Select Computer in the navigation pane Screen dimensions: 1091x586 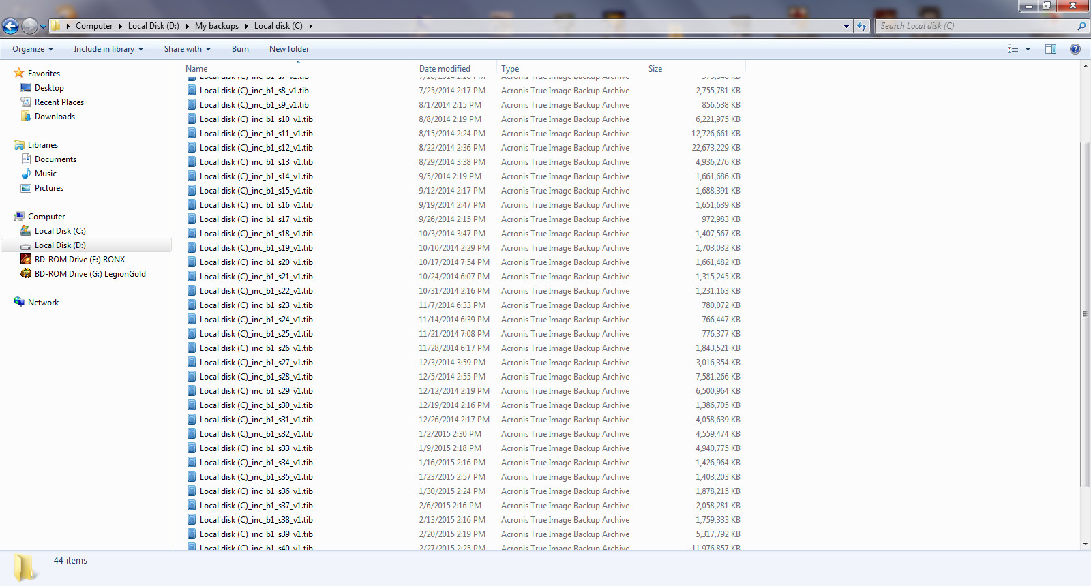tap(46, 217)
